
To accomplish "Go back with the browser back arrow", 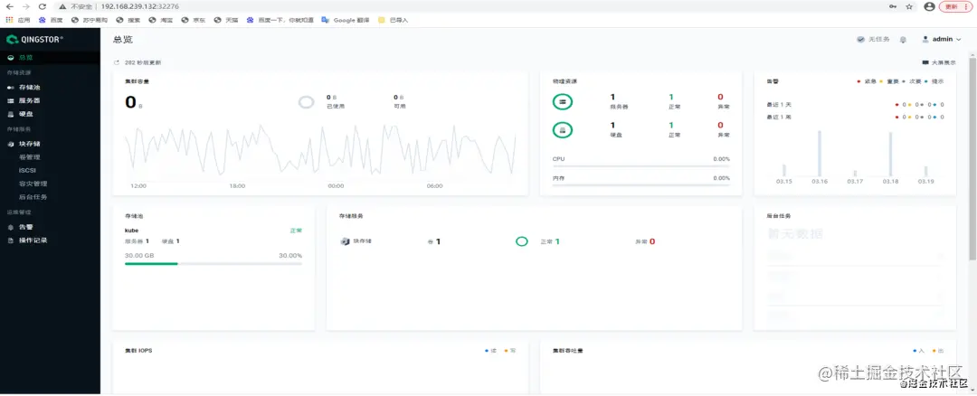I will pyautogui.click(x=9, y=6).
